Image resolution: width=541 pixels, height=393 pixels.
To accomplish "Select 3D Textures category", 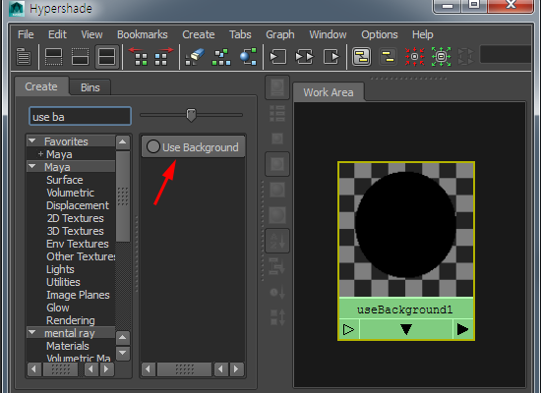I will coord(75,231).
